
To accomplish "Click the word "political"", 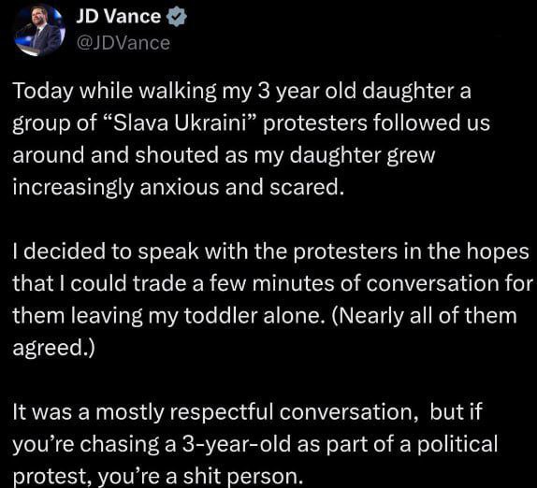I will point(457,444).
